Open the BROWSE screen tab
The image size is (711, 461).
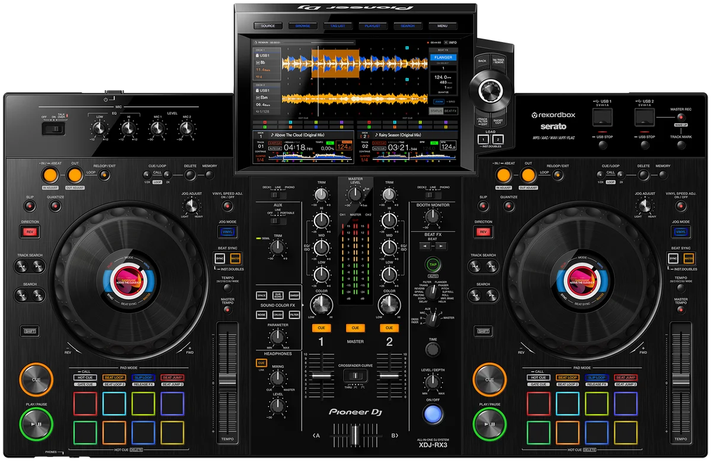303,26
